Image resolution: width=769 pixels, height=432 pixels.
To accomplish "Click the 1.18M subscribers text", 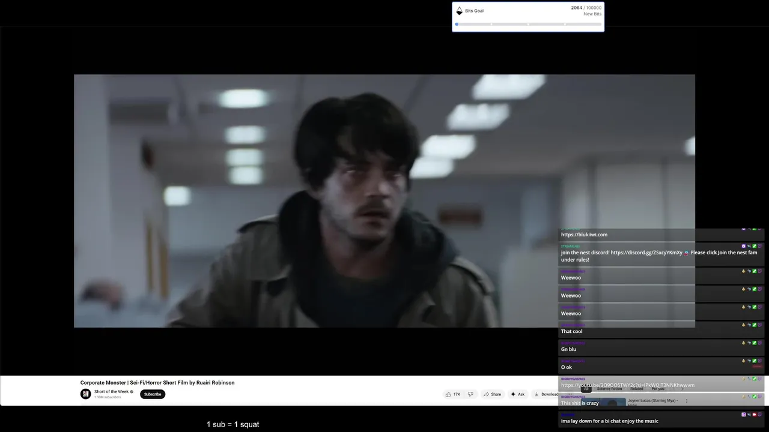I will [108, 397].
